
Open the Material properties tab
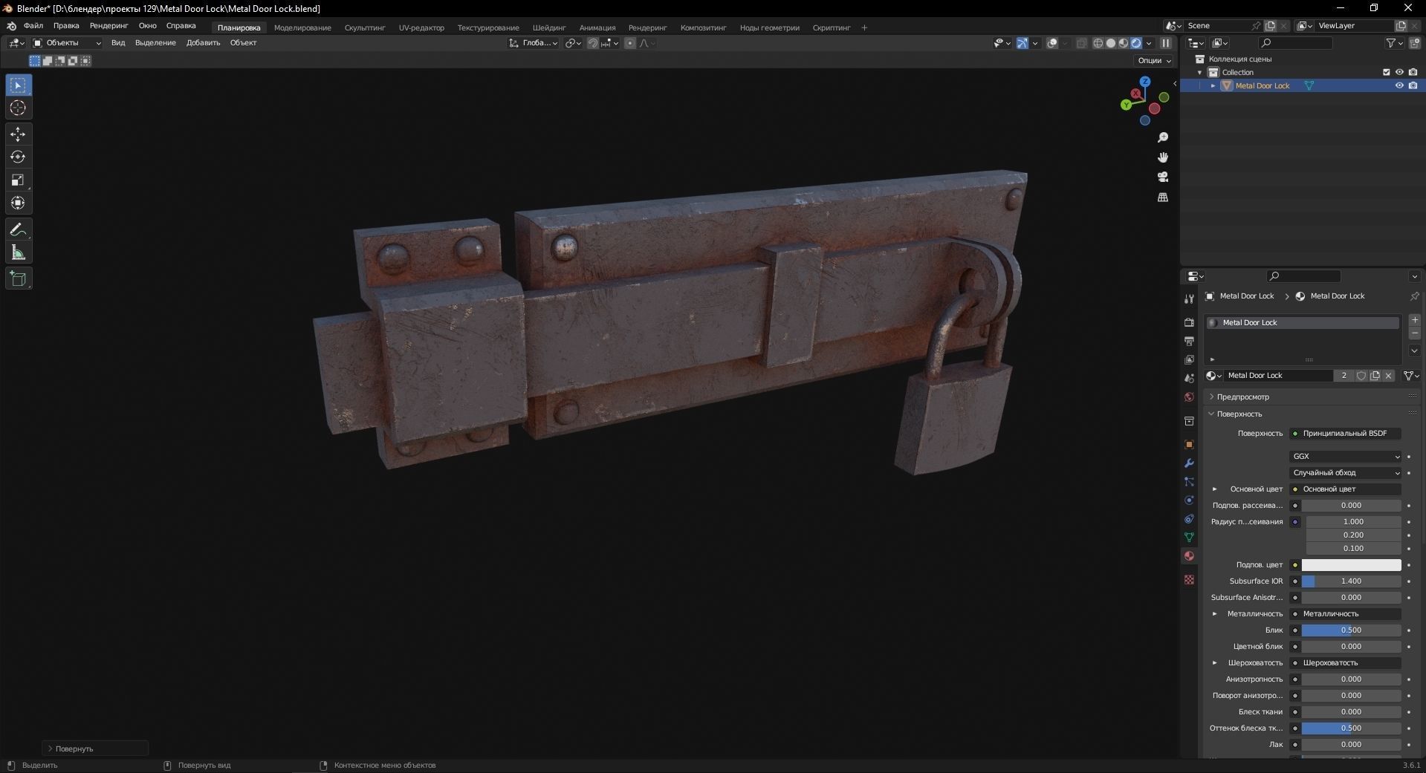(1189, 556)
